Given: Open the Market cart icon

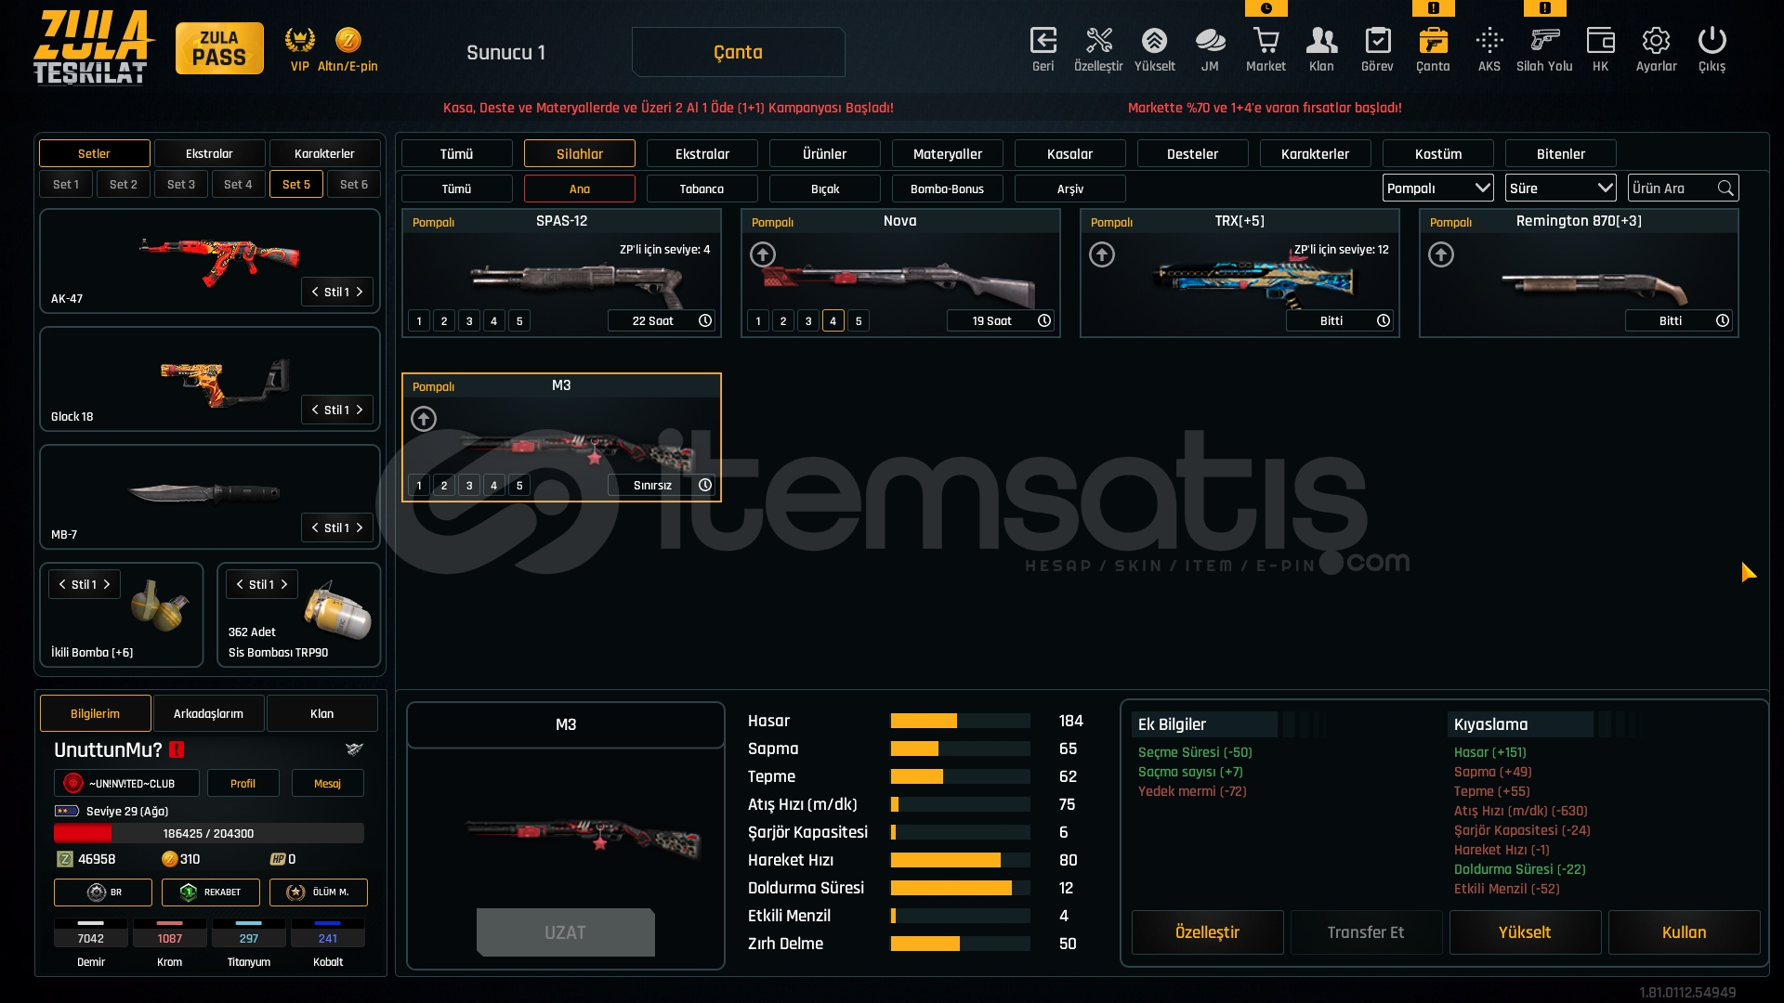Looking at the screenshot, I should click(1266, 42).
